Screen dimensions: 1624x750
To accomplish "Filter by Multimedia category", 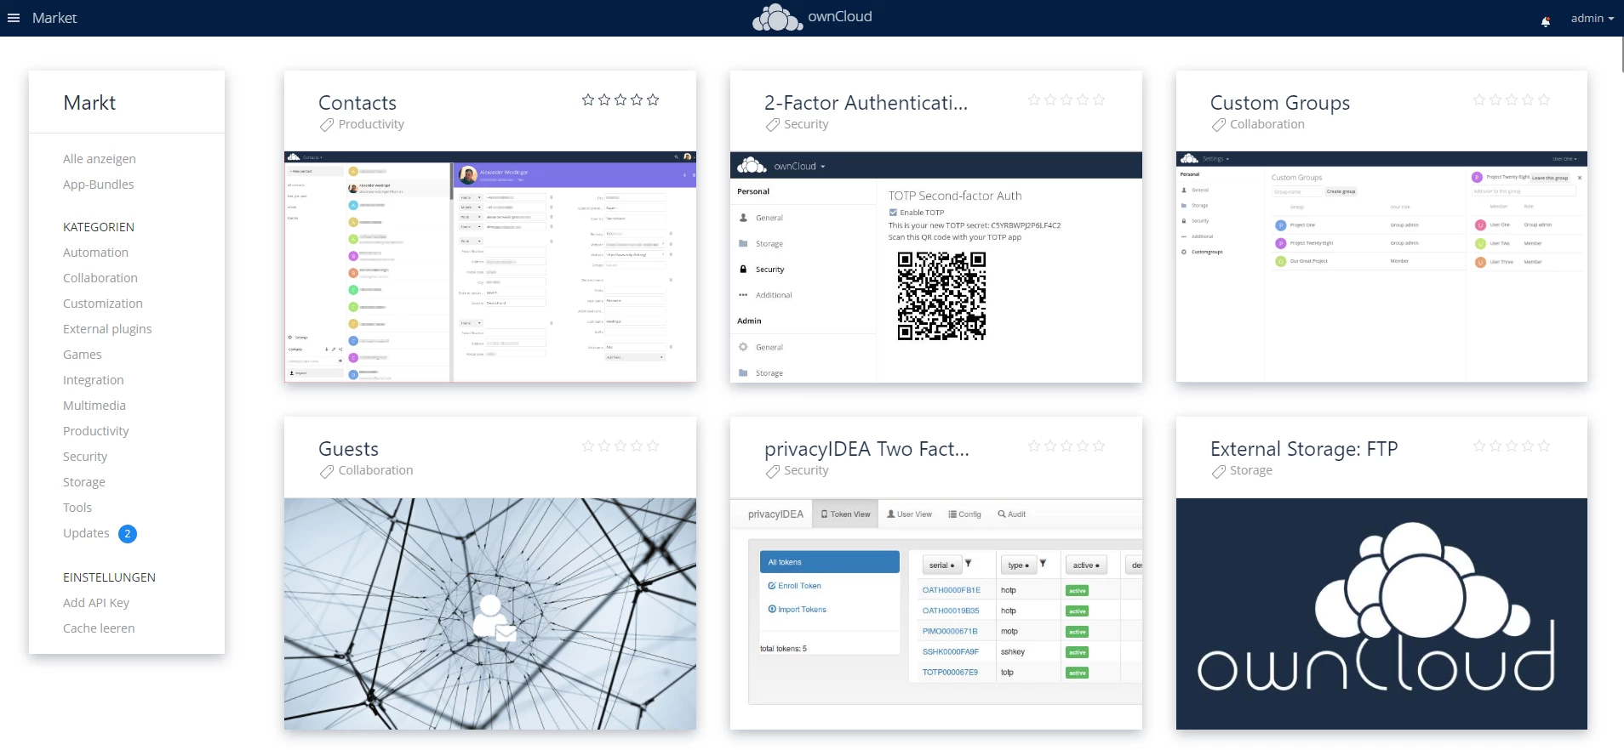I will pyautogui.click(x=94, y=406).
